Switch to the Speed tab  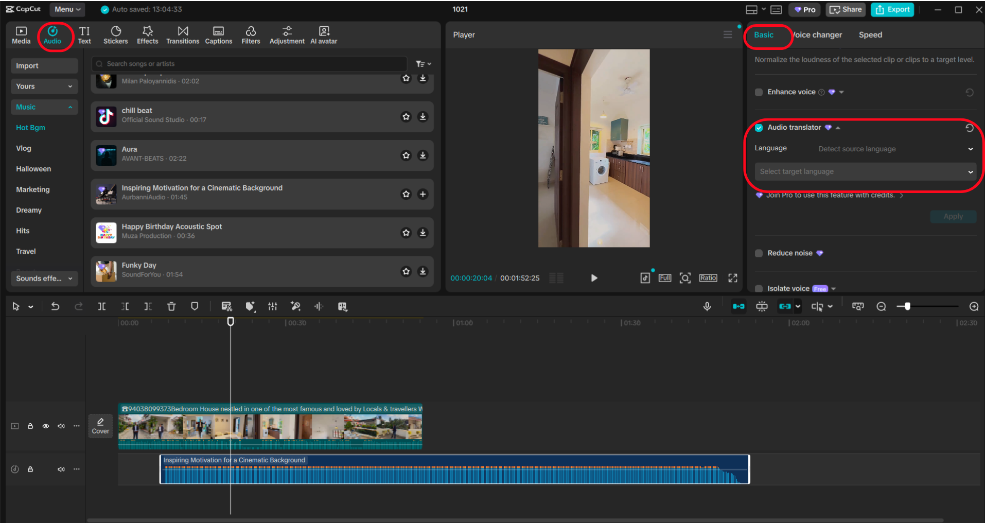click(870, 34)
